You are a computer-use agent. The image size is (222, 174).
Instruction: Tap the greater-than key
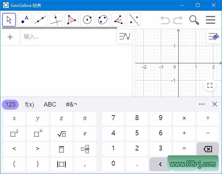point(38,149)
